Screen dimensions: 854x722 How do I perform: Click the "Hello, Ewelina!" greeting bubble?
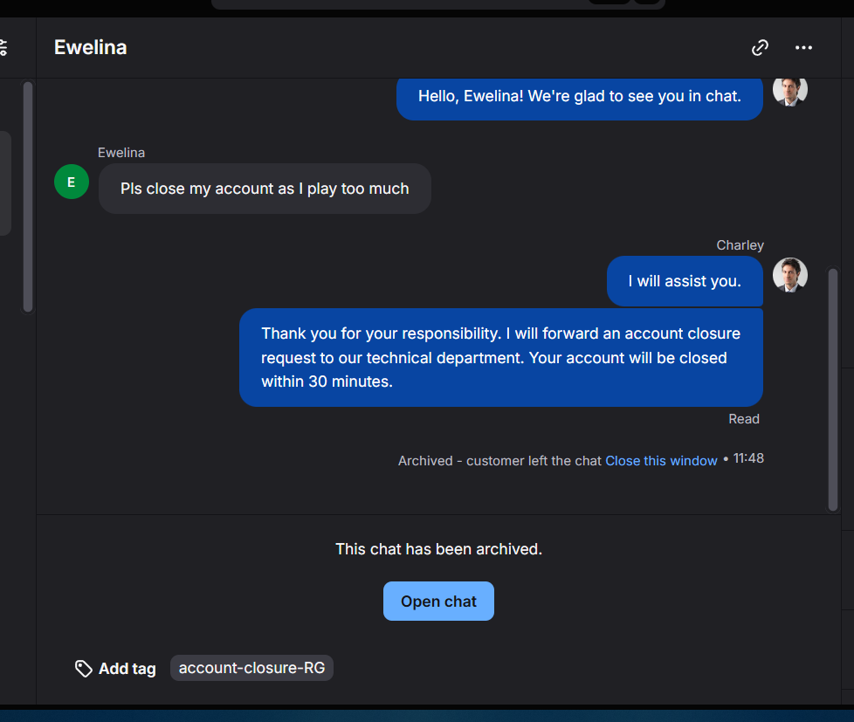pyautogui.click(x=579, y=97)
